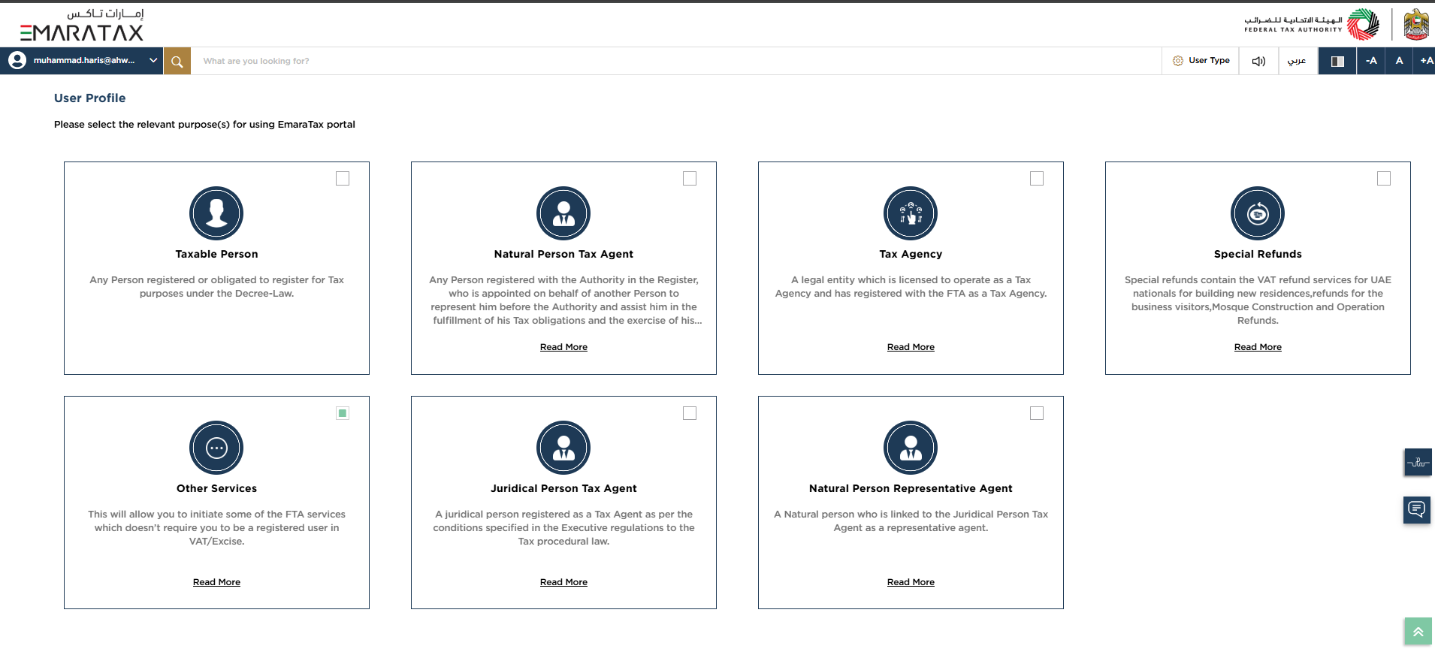Focus the 'What are you looking for?' field

[x=676, y=61]
